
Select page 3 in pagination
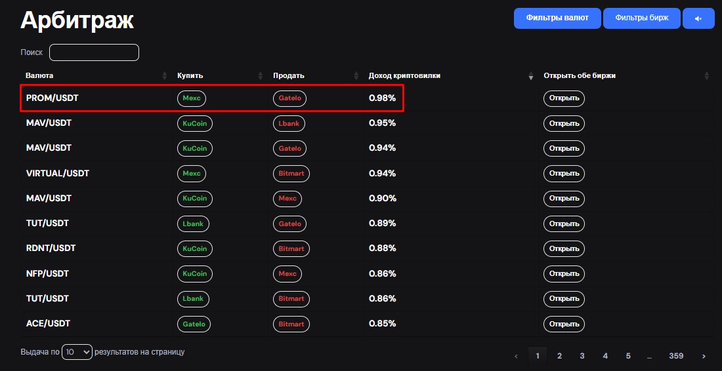click(x=582, y=356)
